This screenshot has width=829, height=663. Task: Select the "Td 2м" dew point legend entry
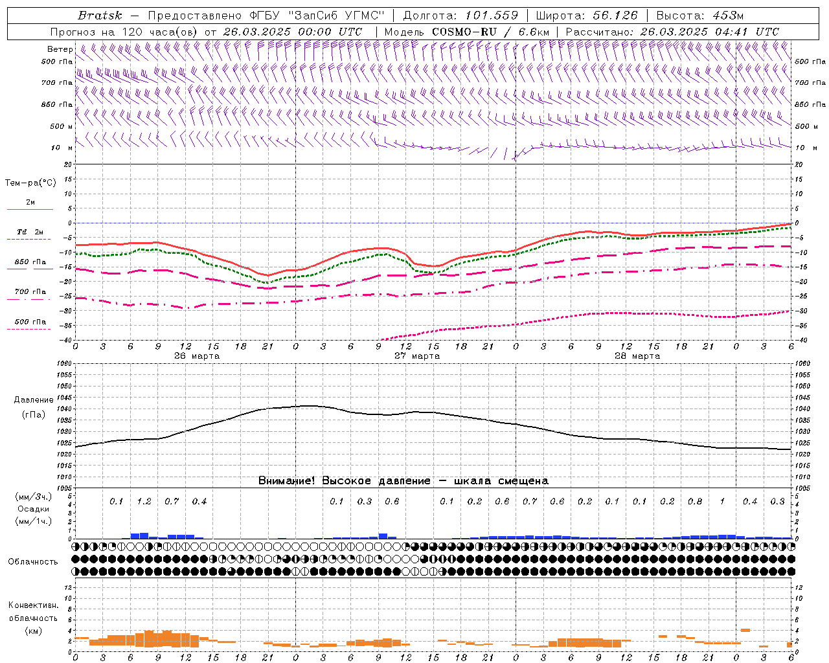tap(30, 232)
